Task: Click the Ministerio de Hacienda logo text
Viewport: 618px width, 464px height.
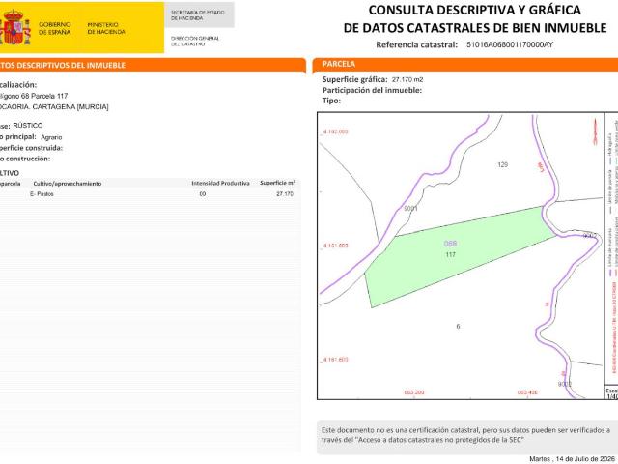Action: pos(106,28)
